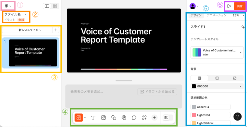This screenshot has height=127, width=247.
Task: Open the Actions and widgets tool
Action: tap(144, 117)
